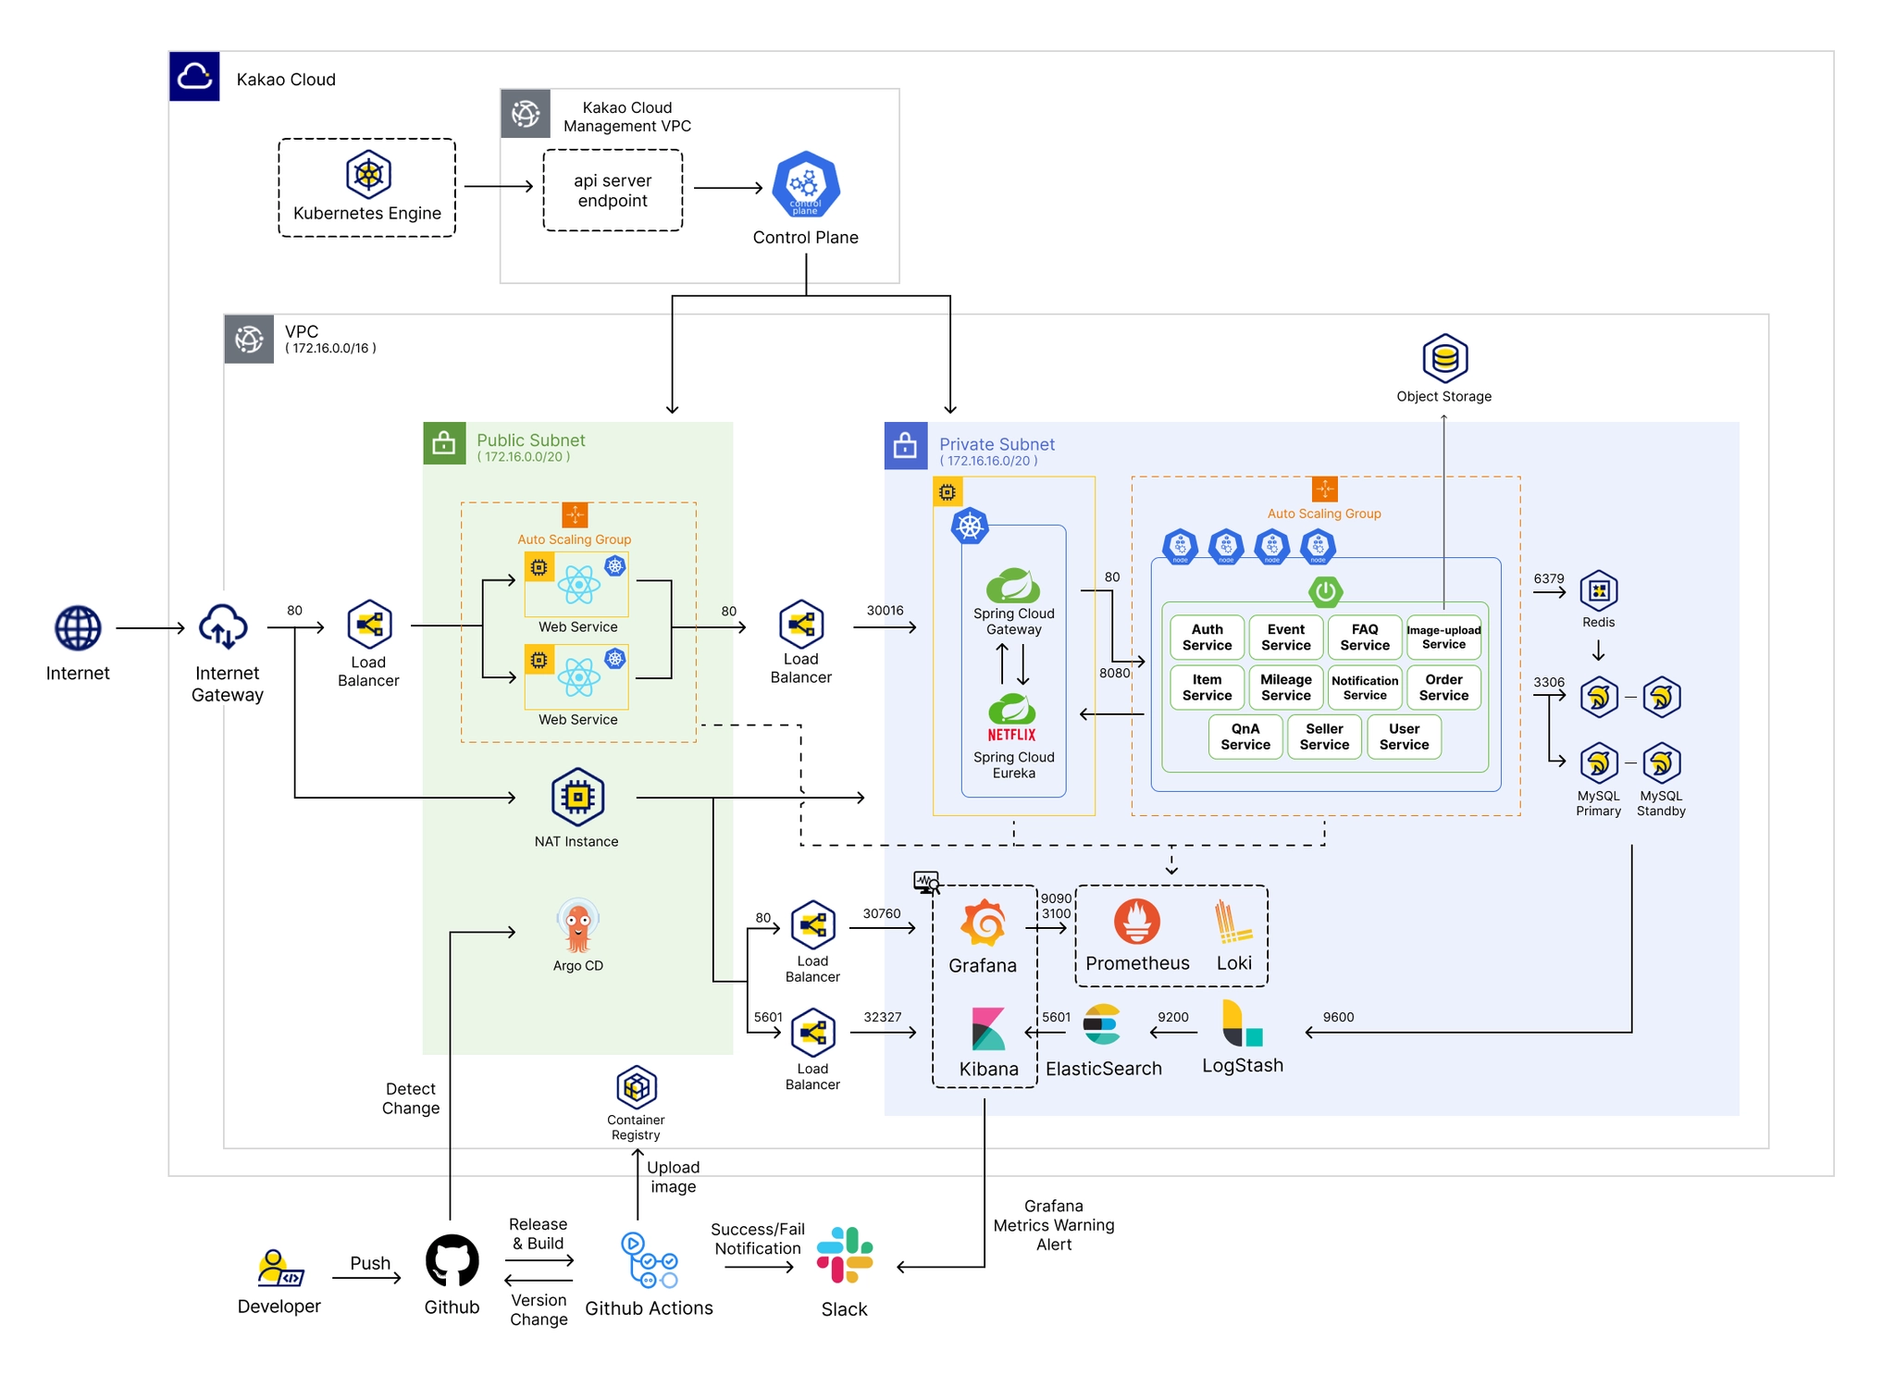Click the Auth Service box
The width and height of the screenshot is (1895, 1375).
pyautogui.click(x=1207, y=638)
